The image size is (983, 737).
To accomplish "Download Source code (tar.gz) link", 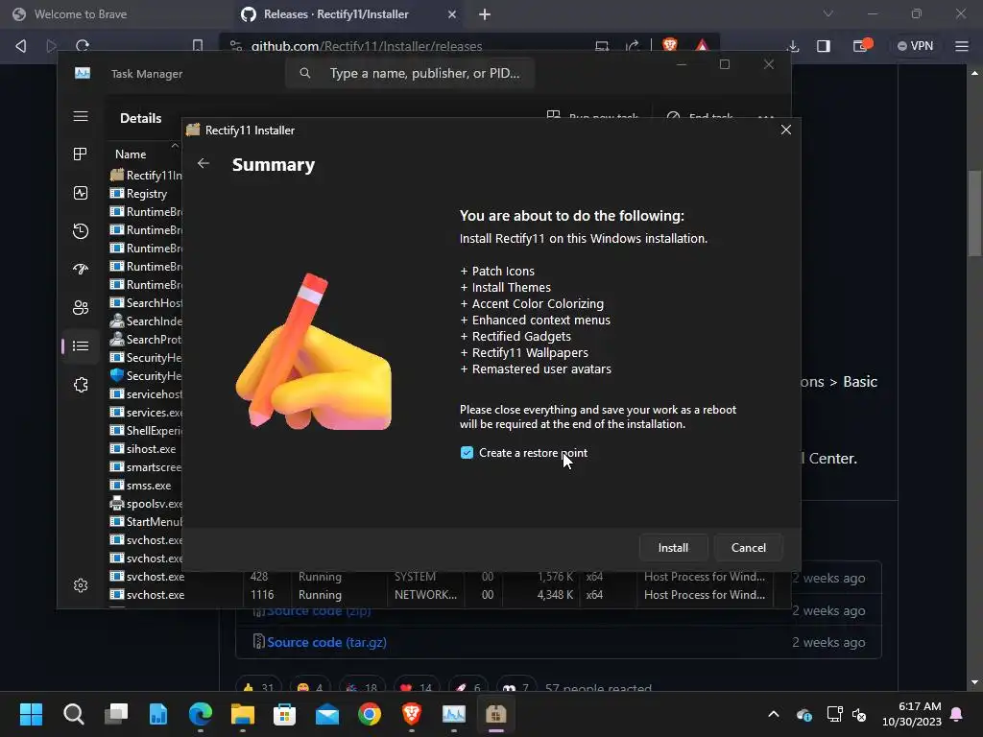I will pos(326,642).
